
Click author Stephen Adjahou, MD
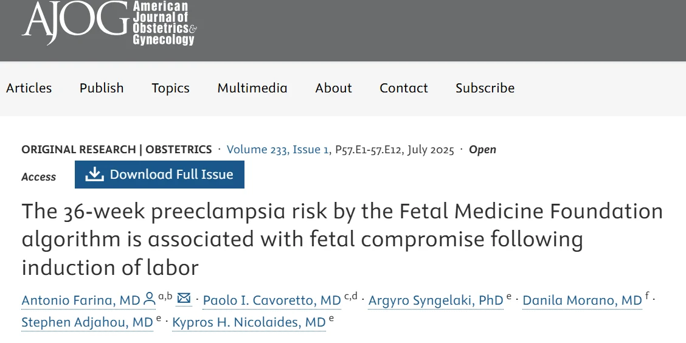click(x=87, y=322)
